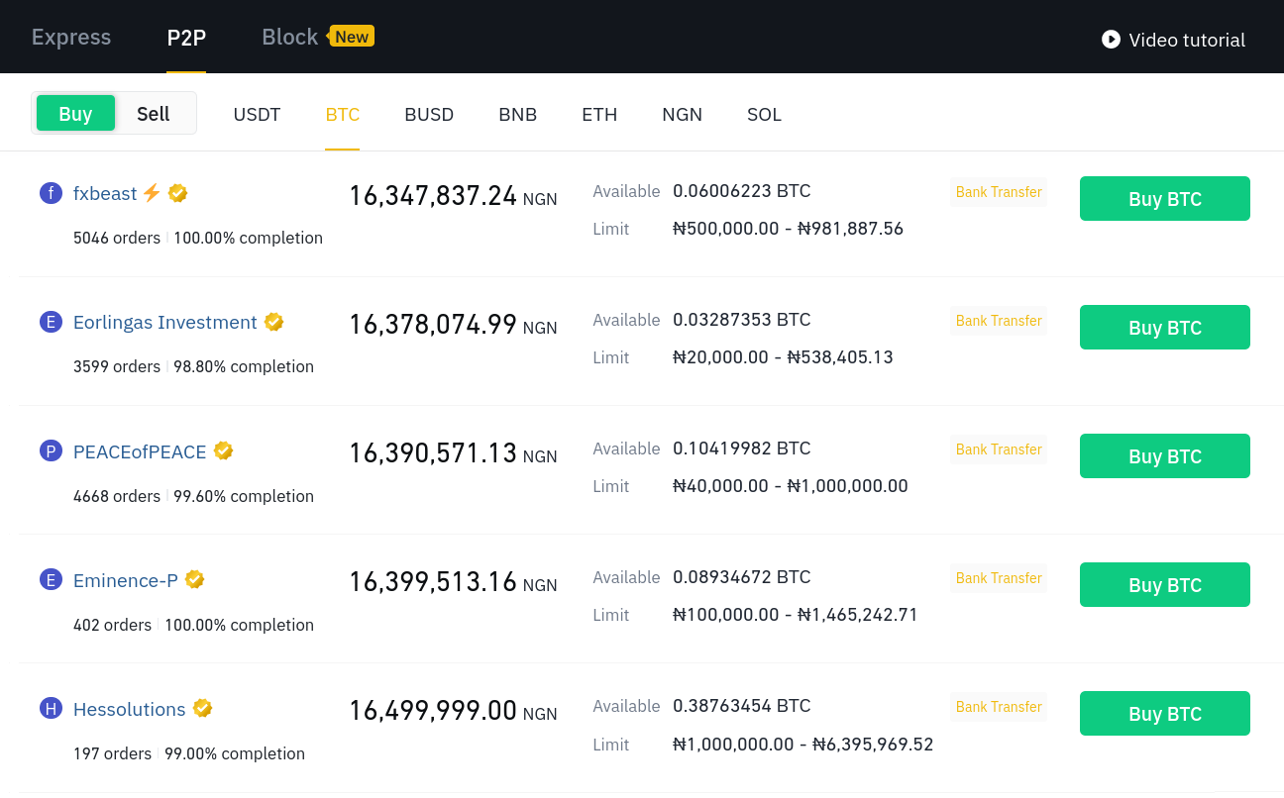Click the Bank Transfer tag on Hessolutions' offer

[999, 707]
